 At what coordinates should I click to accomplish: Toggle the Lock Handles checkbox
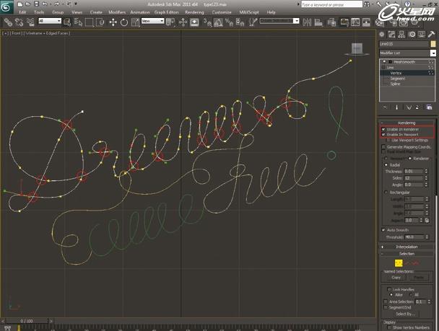point(389,289)
